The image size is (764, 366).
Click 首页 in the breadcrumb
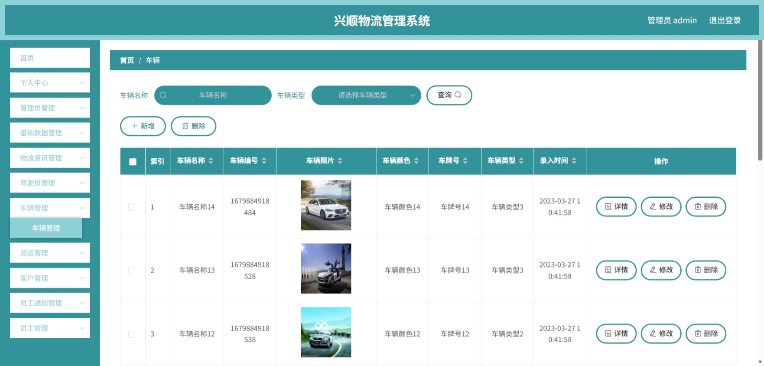pos(127,60)
